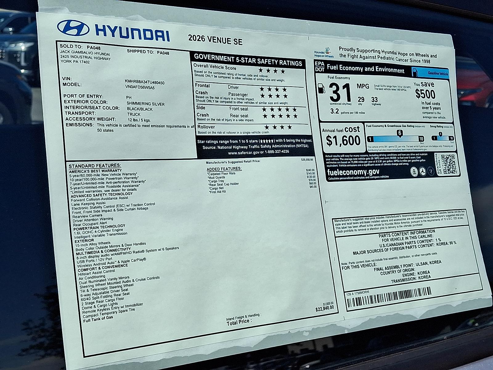Click the Parts Content Information heading
The height and width of the screenshot is (370, 493).
tap(407, 233)
